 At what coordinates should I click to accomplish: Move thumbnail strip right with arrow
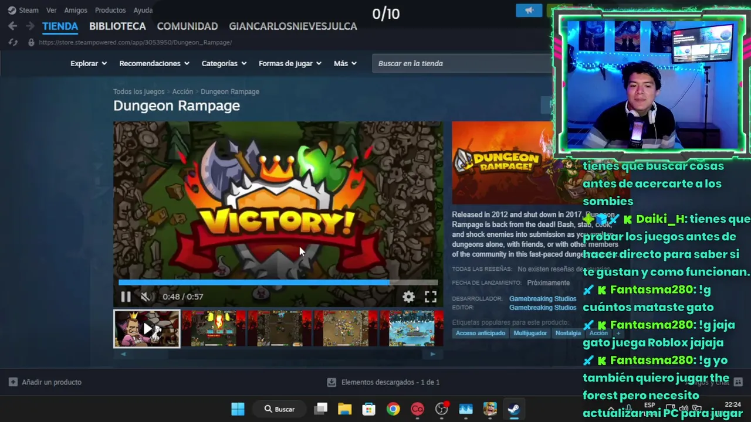433,354
